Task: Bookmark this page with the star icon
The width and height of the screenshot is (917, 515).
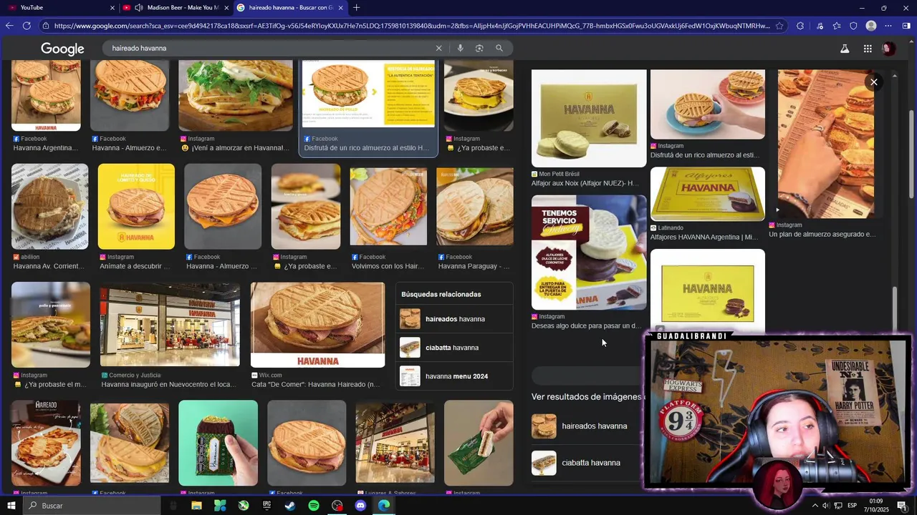Action: tap(779, 26)
